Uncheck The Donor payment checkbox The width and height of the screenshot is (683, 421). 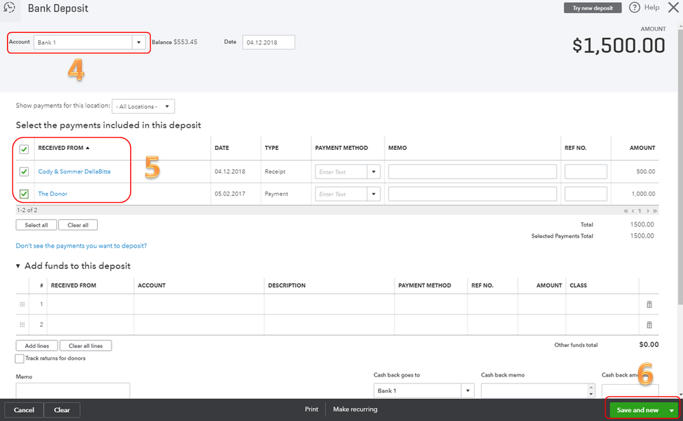pos(24,194)
